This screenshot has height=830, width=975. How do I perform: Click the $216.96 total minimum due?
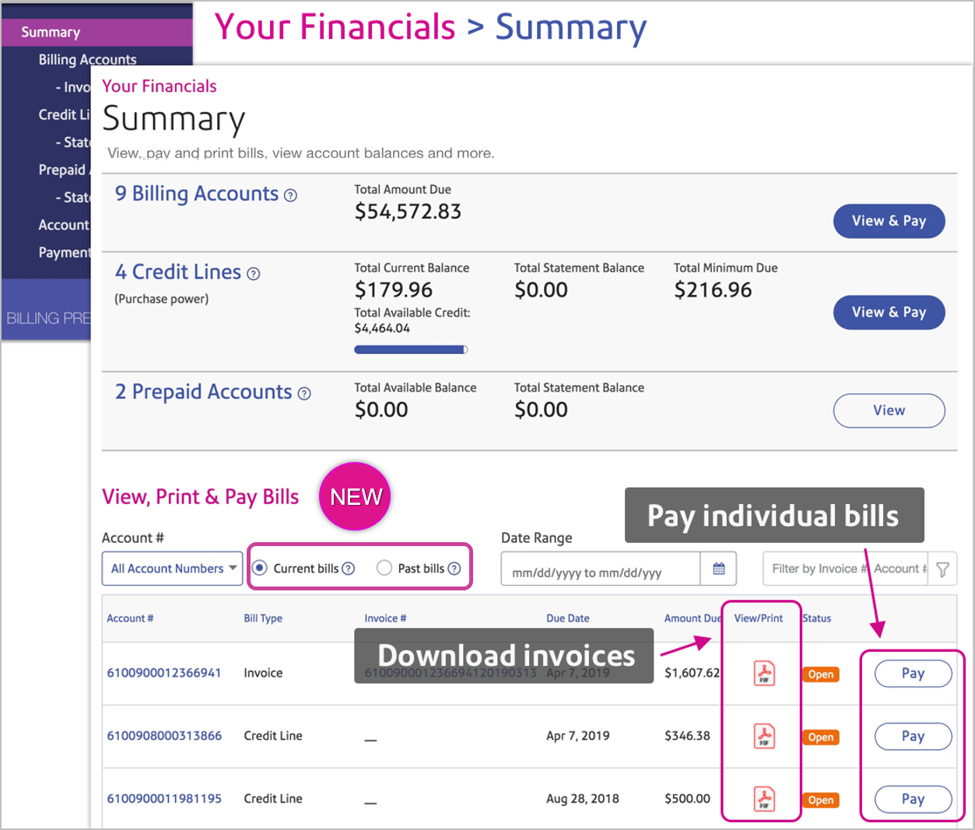[713, 290]
